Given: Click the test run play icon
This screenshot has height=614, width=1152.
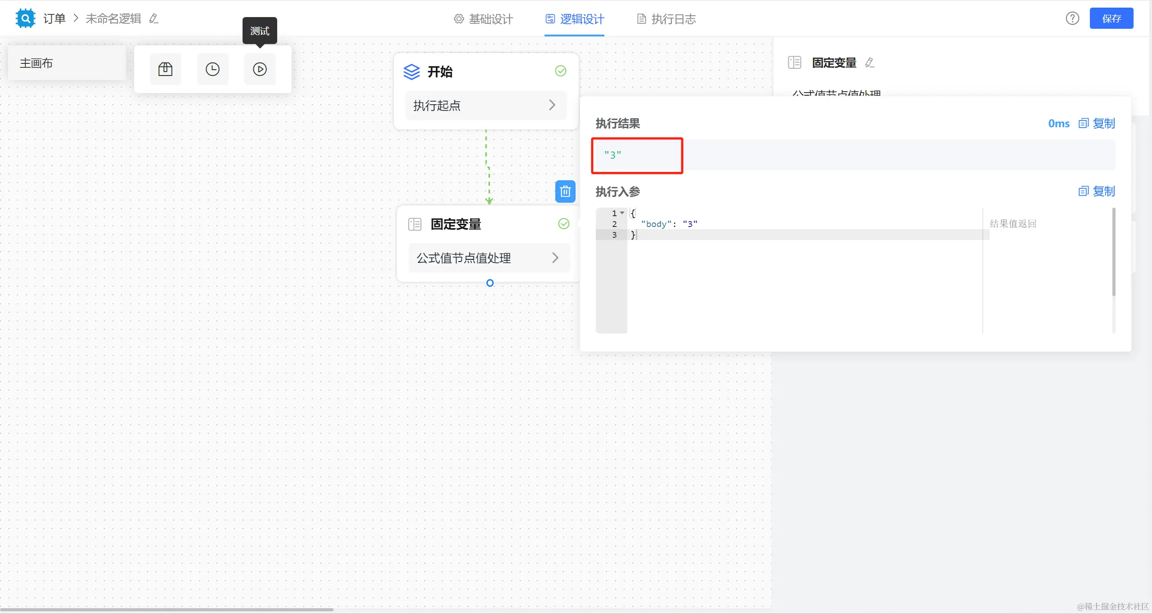Looking at the screenshot, I should (x=260, y=69).
